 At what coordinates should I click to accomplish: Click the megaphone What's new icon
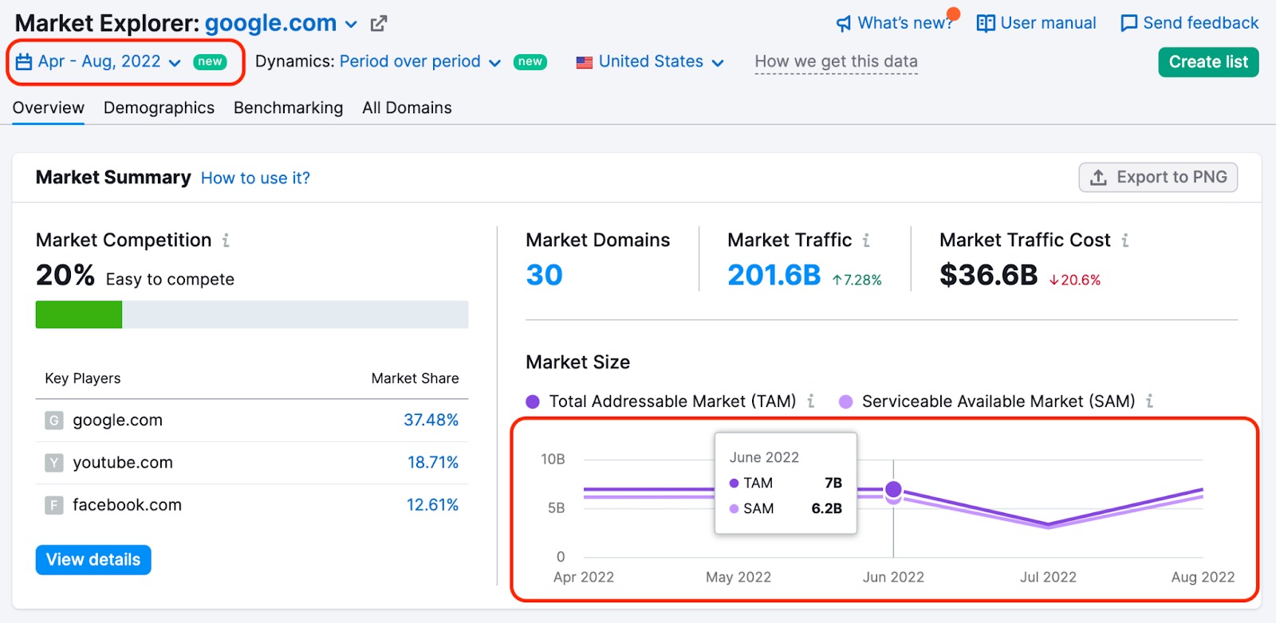844,24
